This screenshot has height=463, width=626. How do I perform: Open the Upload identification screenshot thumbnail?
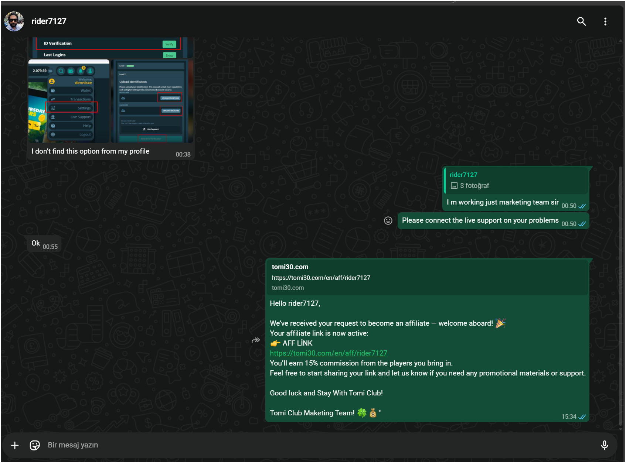(152, 101)
